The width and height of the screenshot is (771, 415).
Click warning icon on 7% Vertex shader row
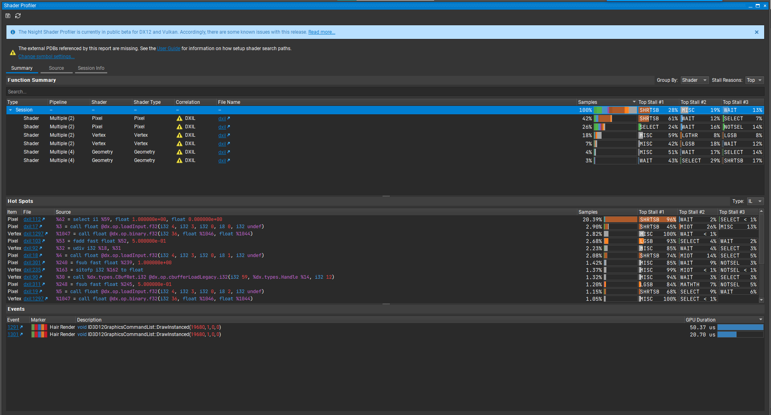point(179,144)
